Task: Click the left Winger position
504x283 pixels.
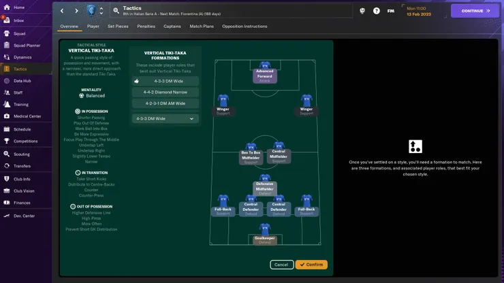Action: coord(223,105)
